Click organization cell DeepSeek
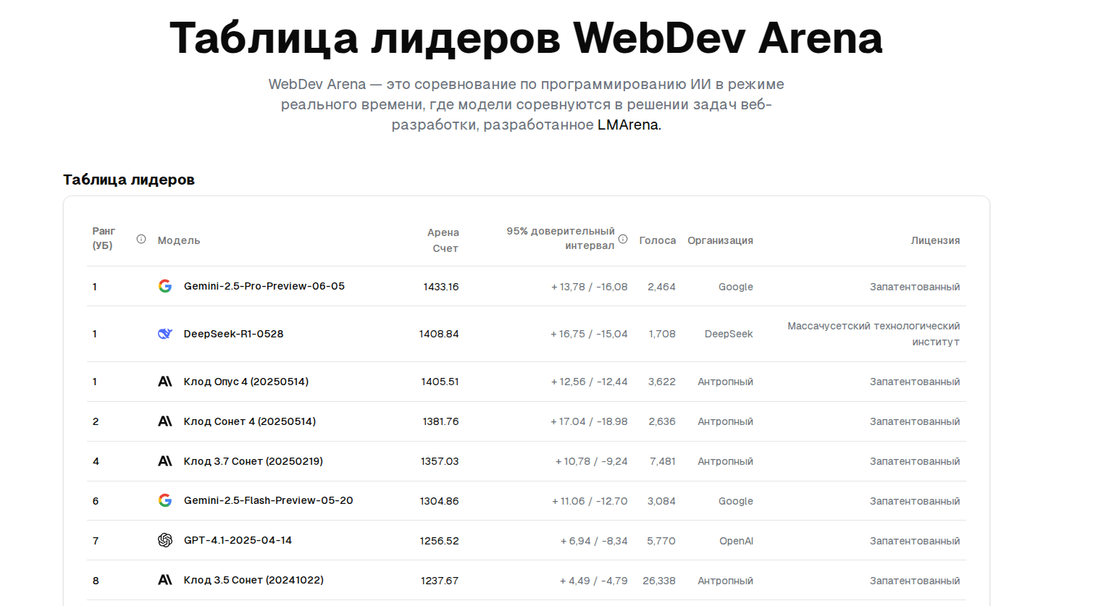The height and width of the screenshot is (606, 1093). [729, 334]
